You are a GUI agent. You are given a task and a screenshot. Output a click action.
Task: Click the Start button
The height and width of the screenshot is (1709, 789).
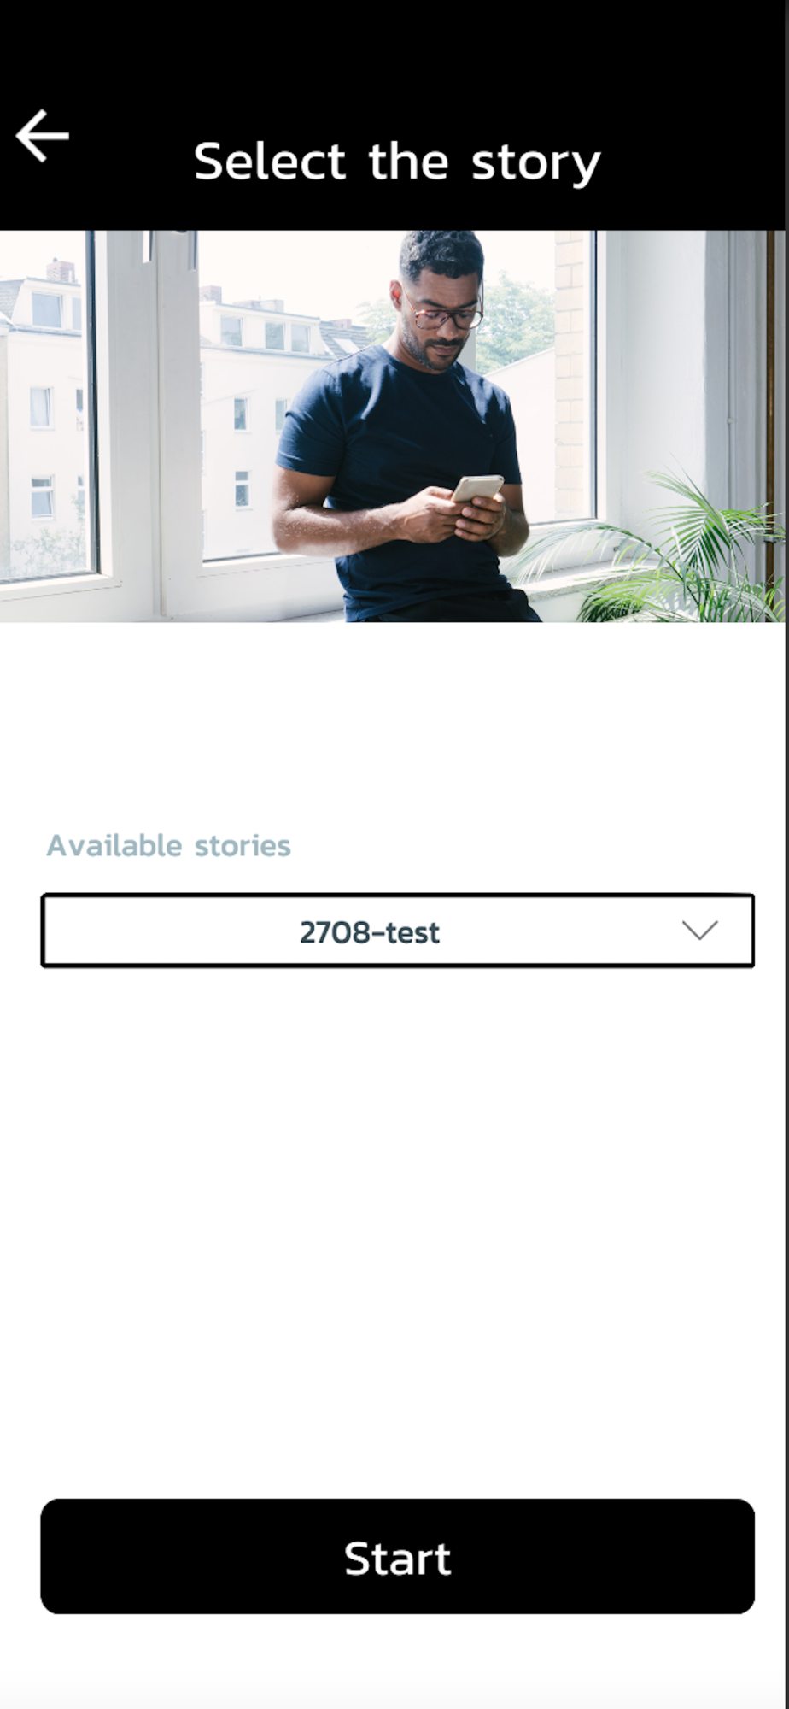click(x=397, y=1556)
